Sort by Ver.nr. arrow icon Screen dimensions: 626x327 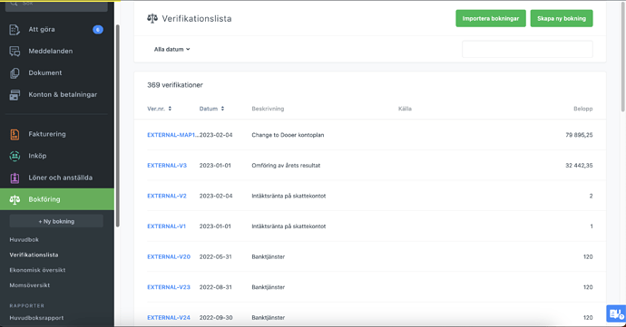pyautogui.click(x=170, y=109)
